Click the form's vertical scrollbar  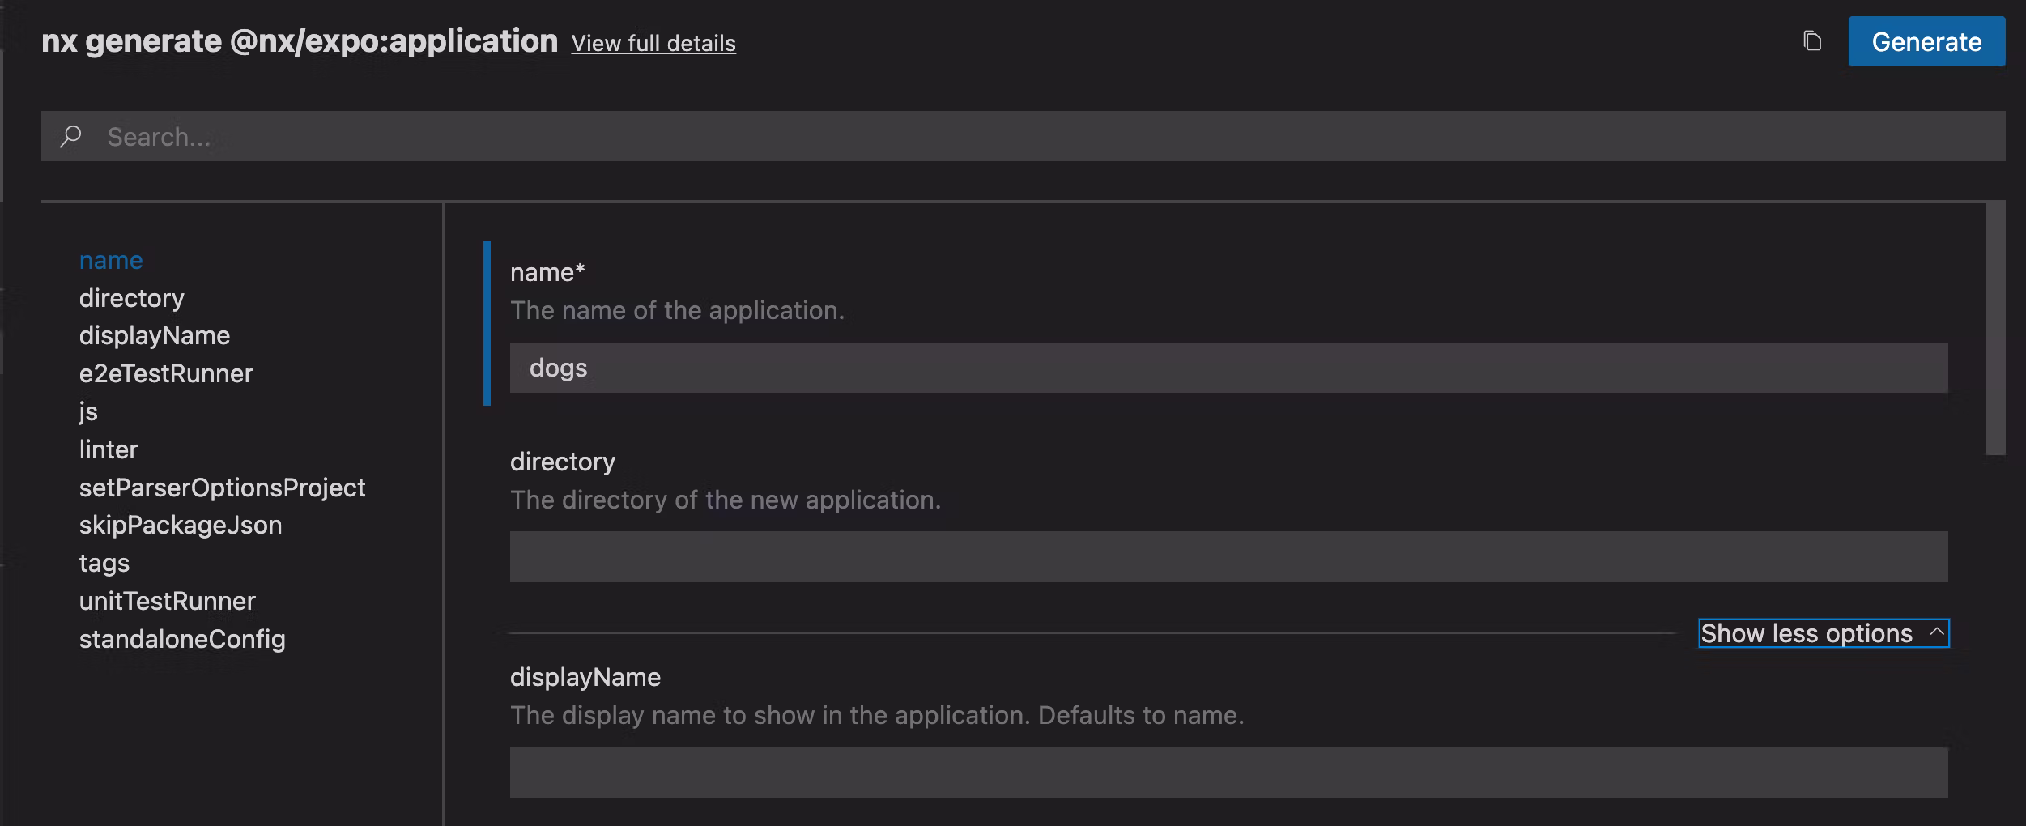(1995, 329)
